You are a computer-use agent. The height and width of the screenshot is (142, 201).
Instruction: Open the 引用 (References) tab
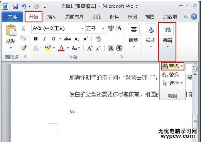[97, 17]
